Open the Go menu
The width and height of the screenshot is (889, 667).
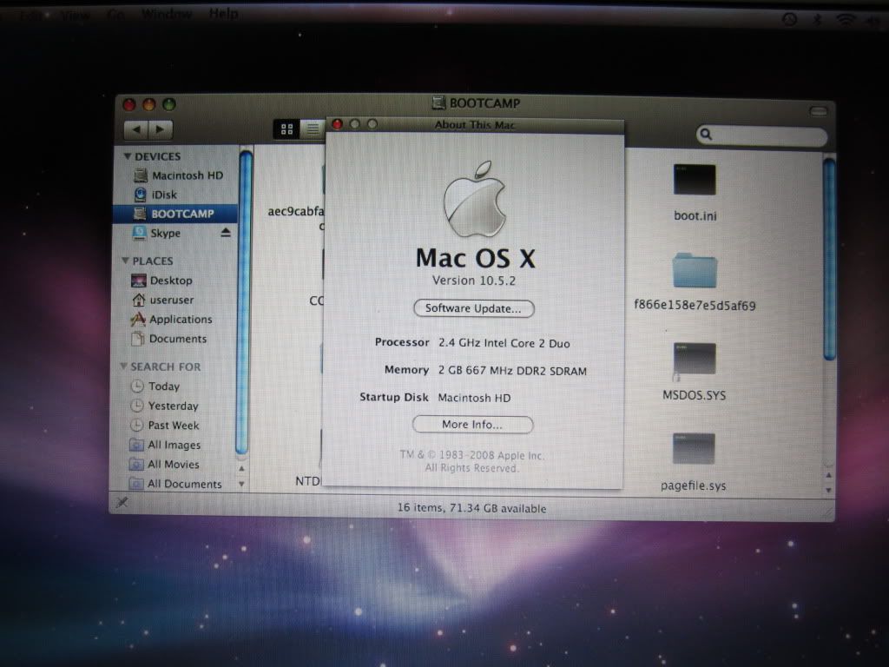pos(115,14)
